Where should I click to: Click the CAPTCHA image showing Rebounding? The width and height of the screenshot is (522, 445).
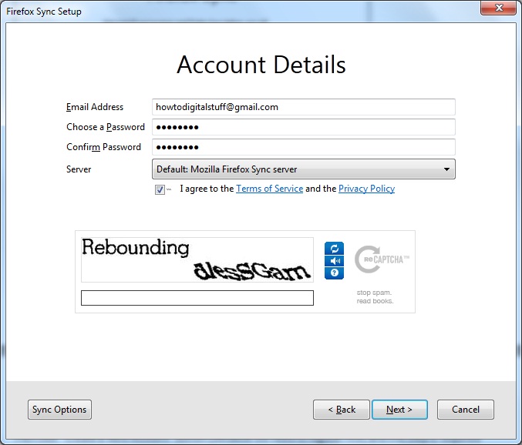[197, 259]
